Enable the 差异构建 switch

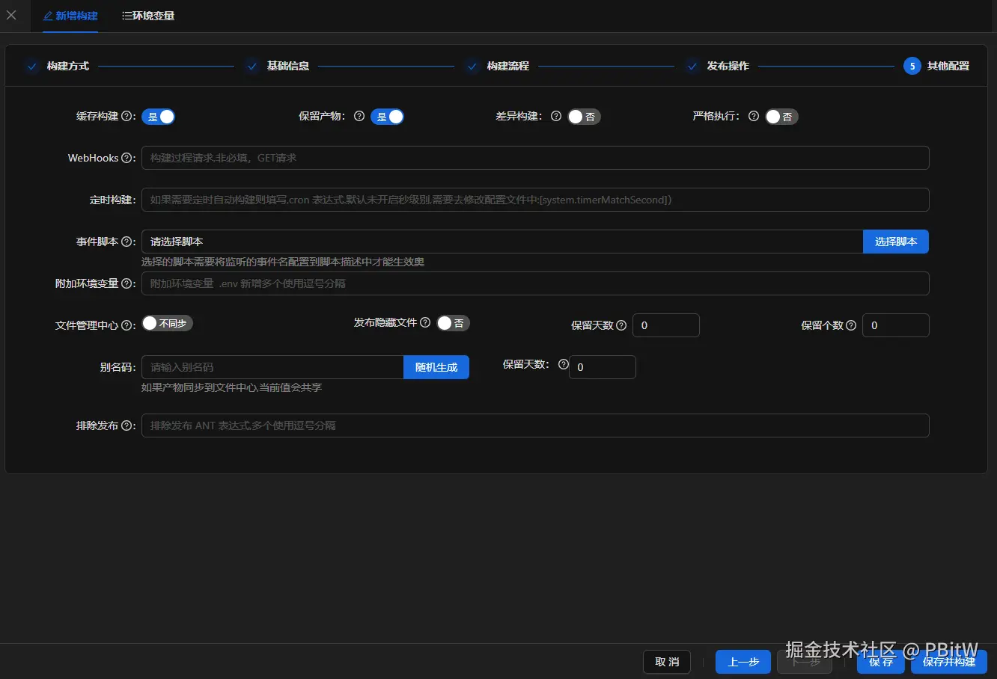point(584,117)
